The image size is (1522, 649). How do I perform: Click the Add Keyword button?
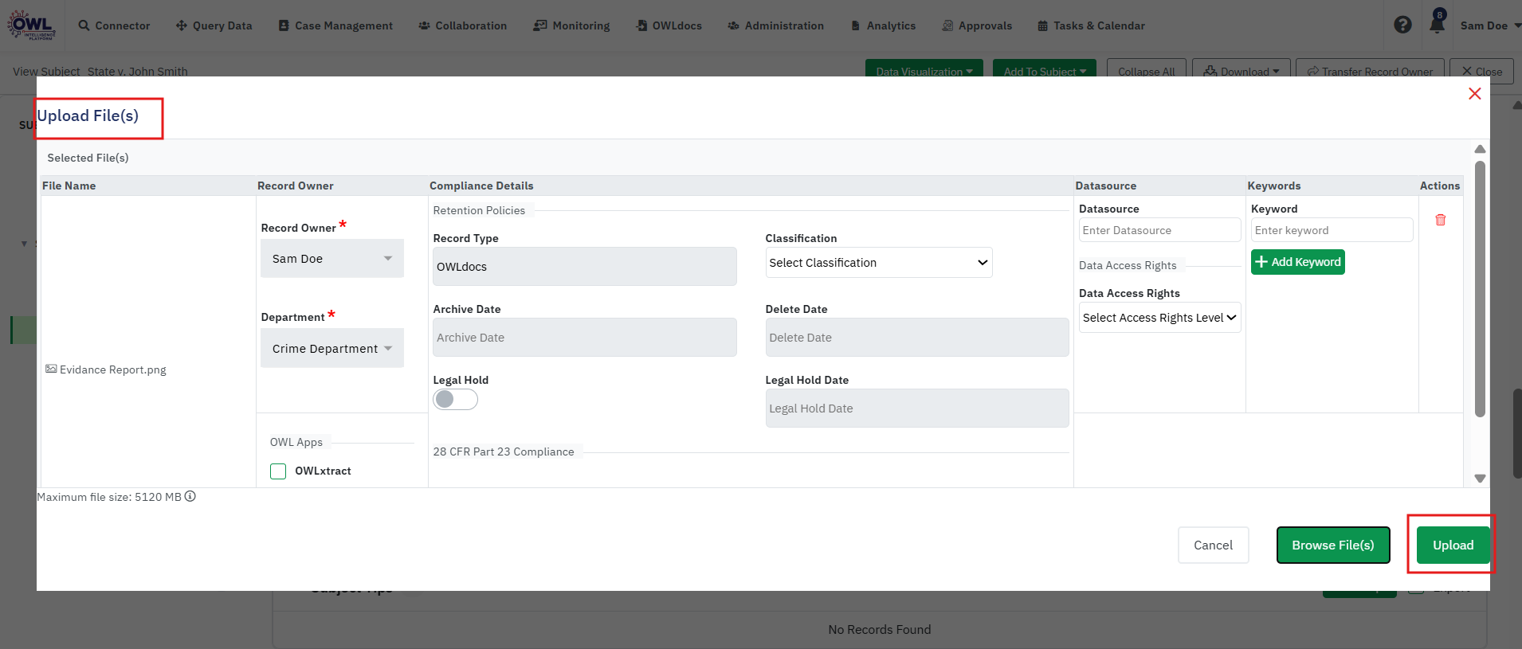(x=1298, y=262)
